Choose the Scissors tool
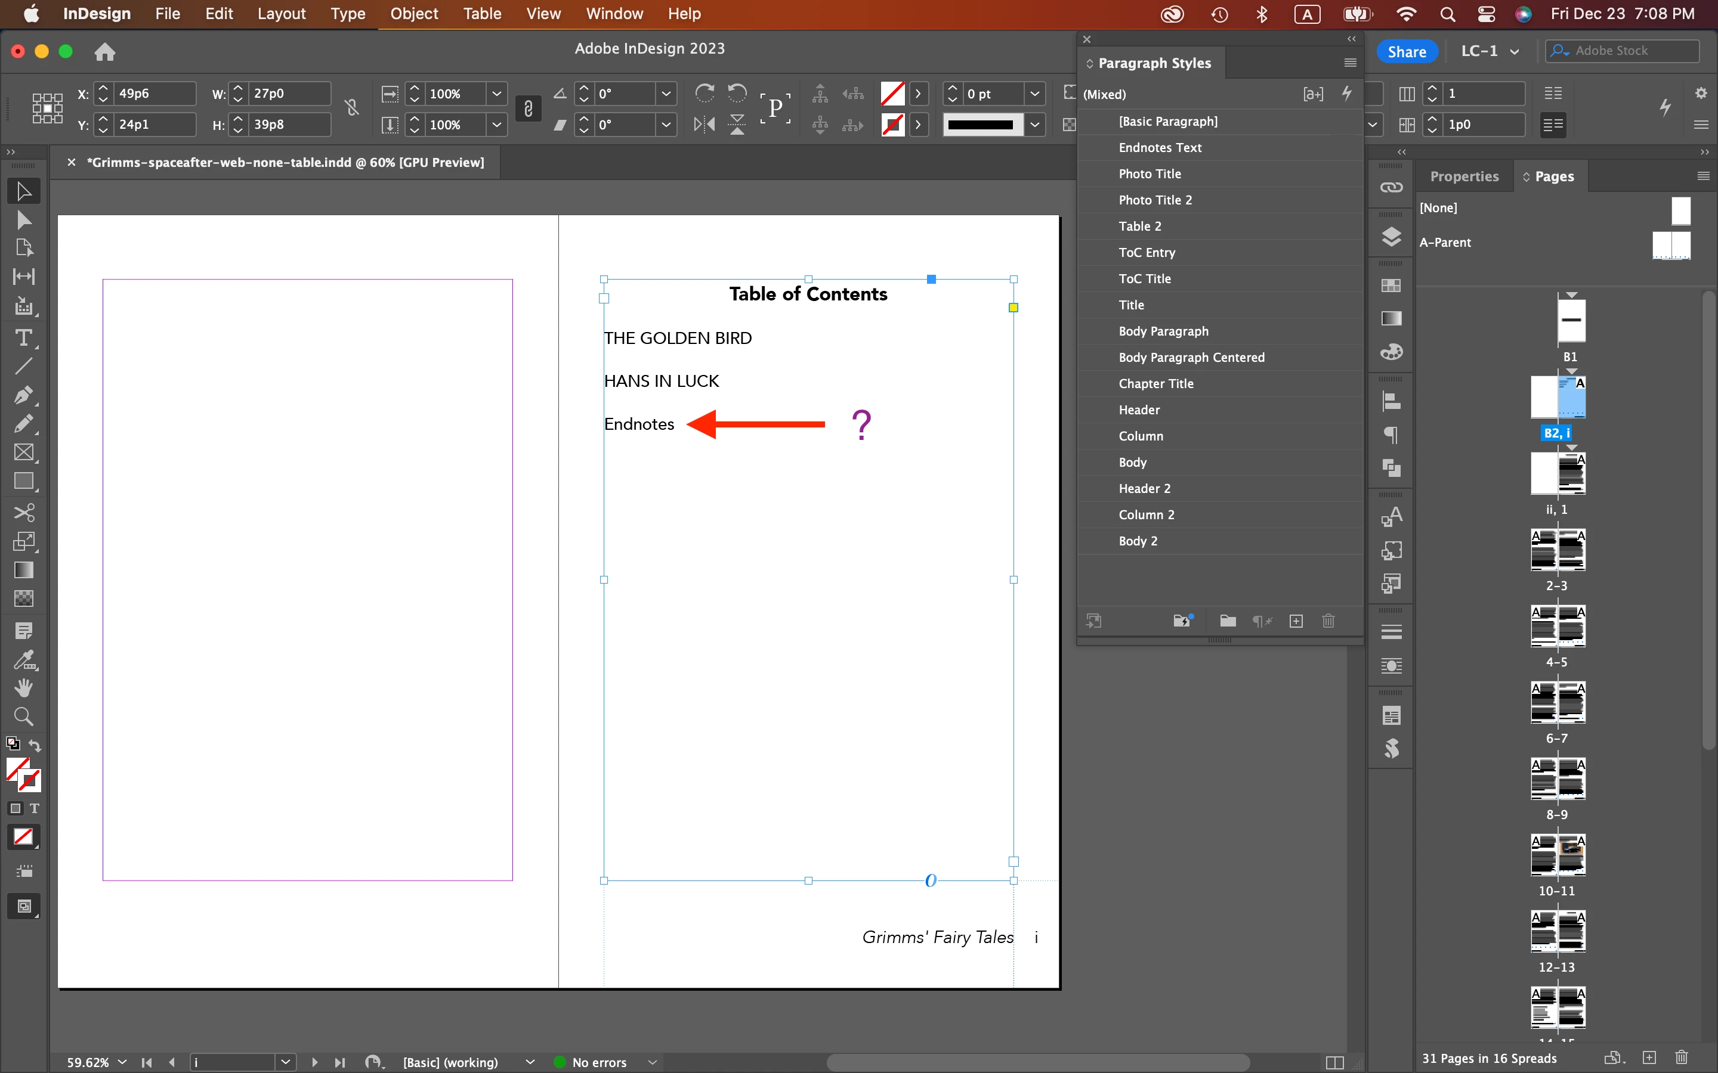Viewport: 1718px width, 1073px height. point(23,513)
